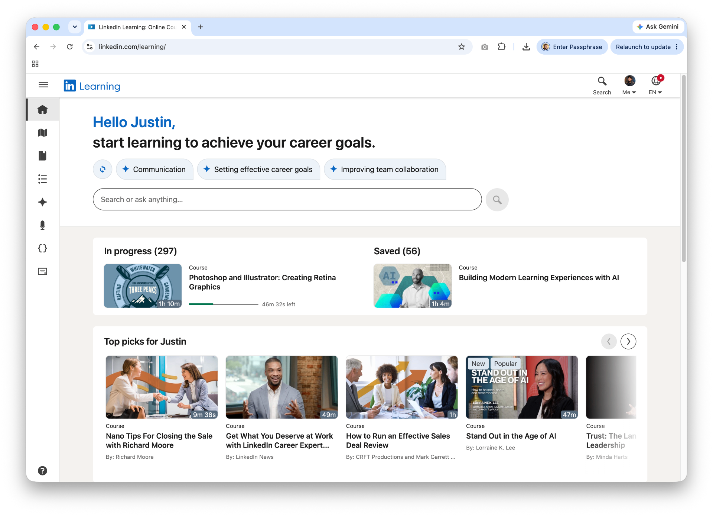
Task: Open the certificate sidebar icon
Action: [x=43, y=271]
